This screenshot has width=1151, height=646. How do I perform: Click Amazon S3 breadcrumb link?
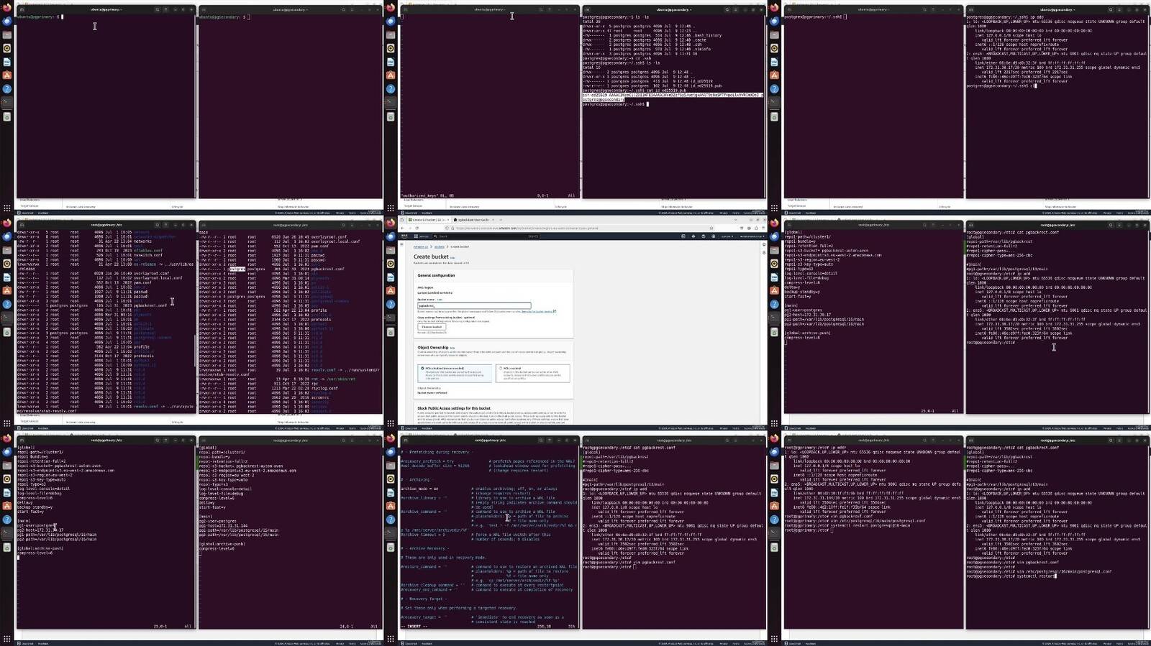pos(421,246)
